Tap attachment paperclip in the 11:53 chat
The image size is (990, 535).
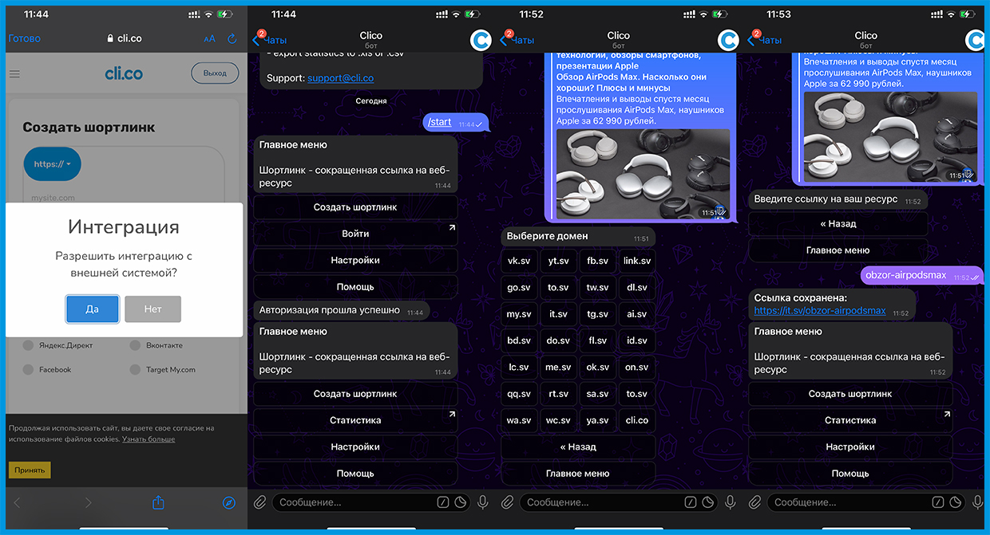[x=754, y=502]
